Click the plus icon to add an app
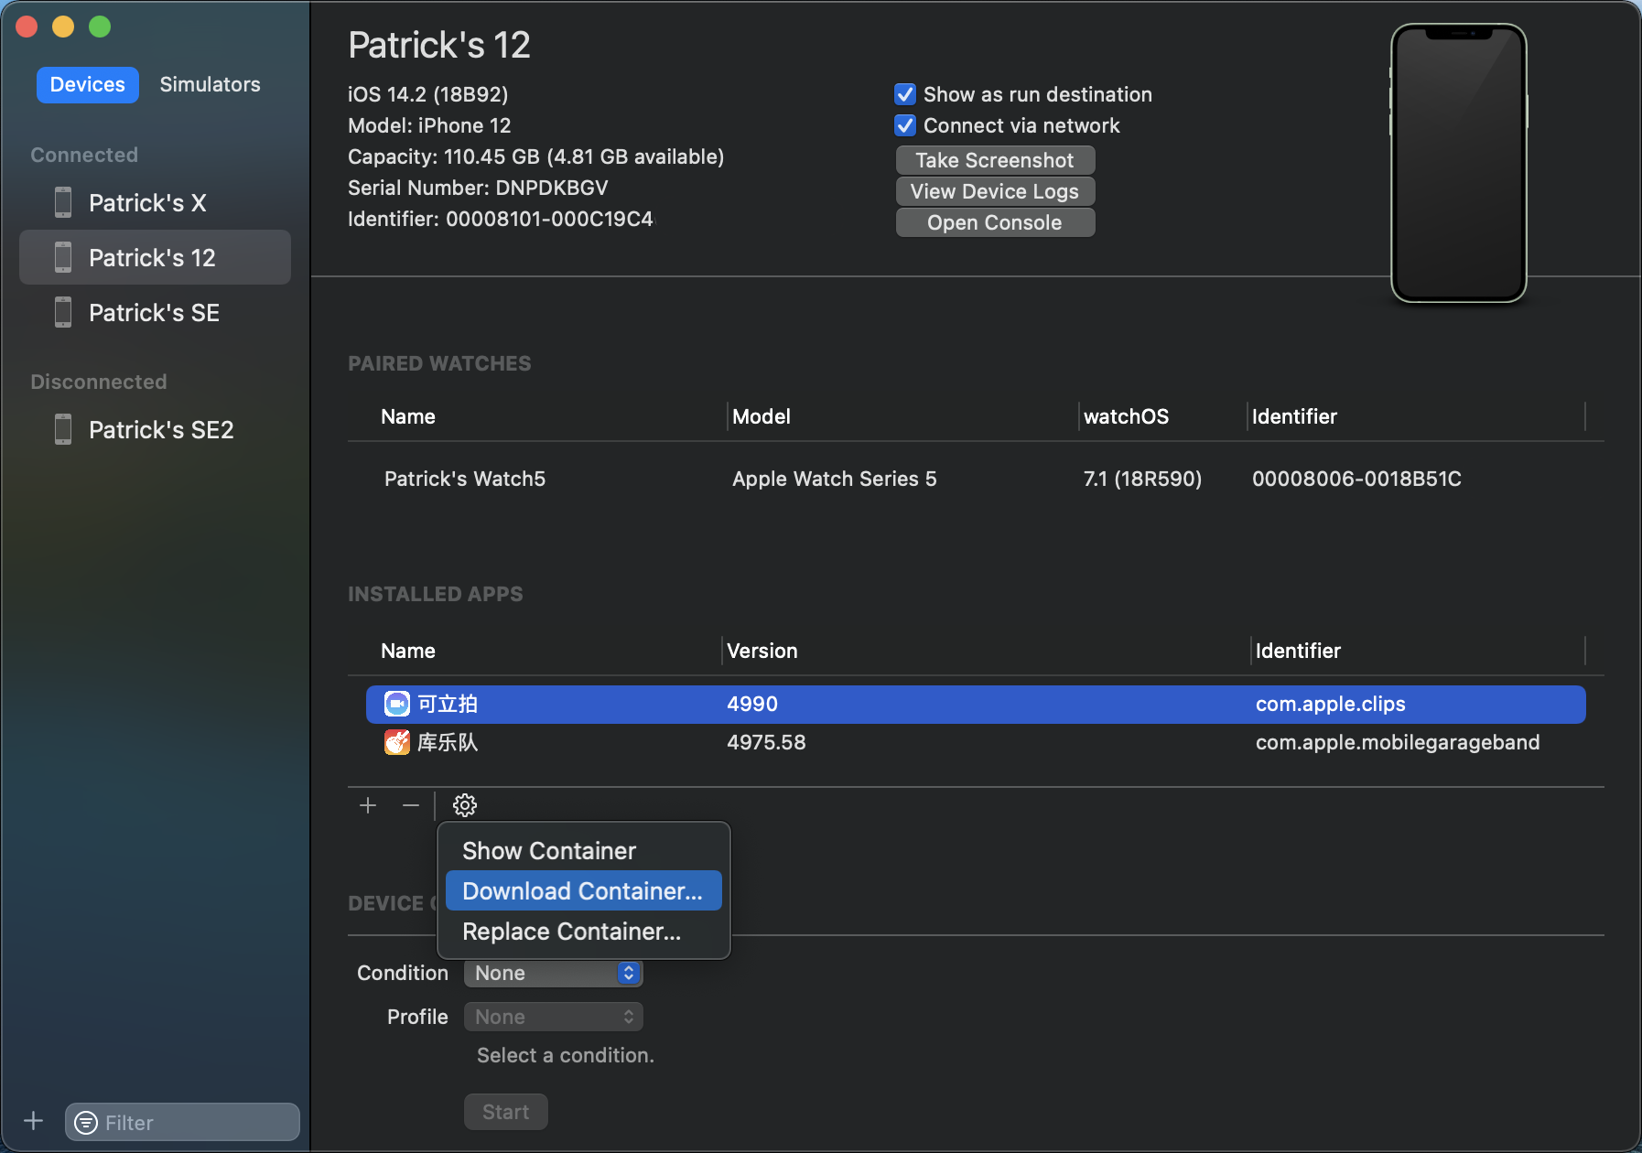Image resolution: width=1642 pixels, height=1153 pixels. click(368, 805)
